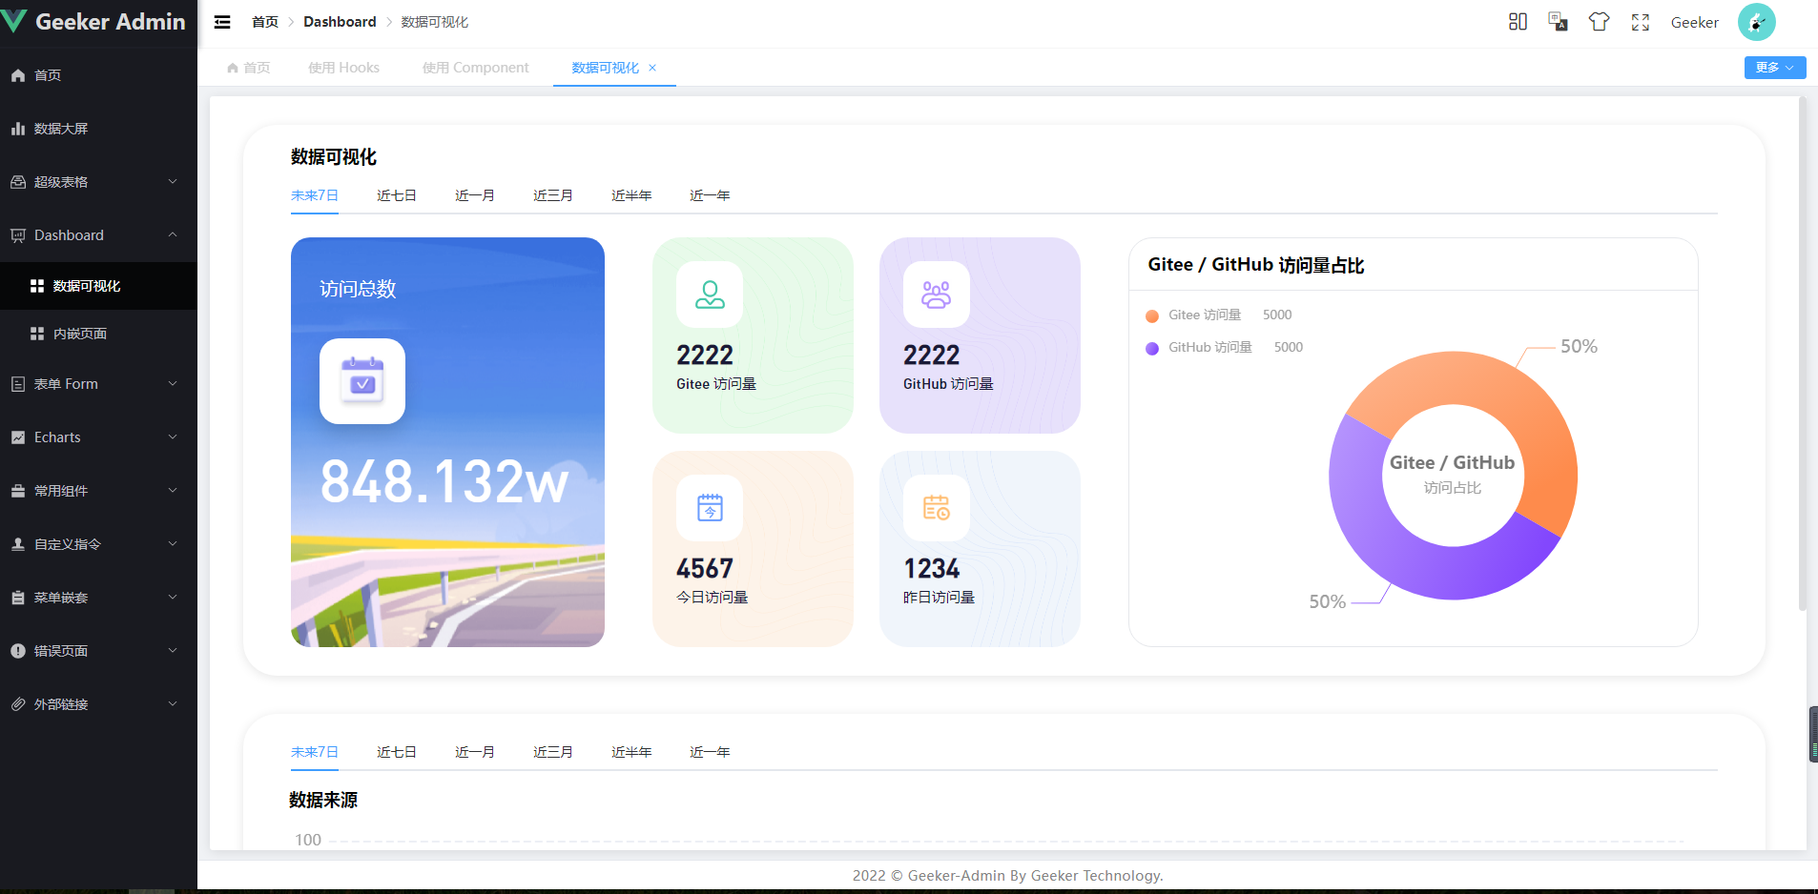Screen dimensions: 1818x894
Task: Expand the Echarts sidebar menu
Action: click(x=95, y=437)
